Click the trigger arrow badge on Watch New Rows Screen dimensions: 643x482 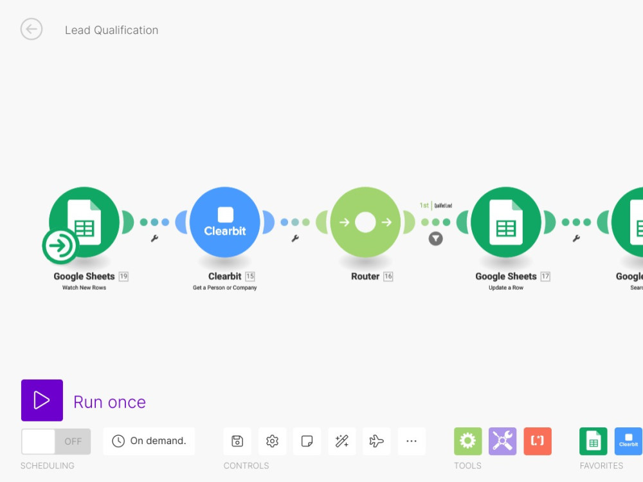(x=60, y=246)
